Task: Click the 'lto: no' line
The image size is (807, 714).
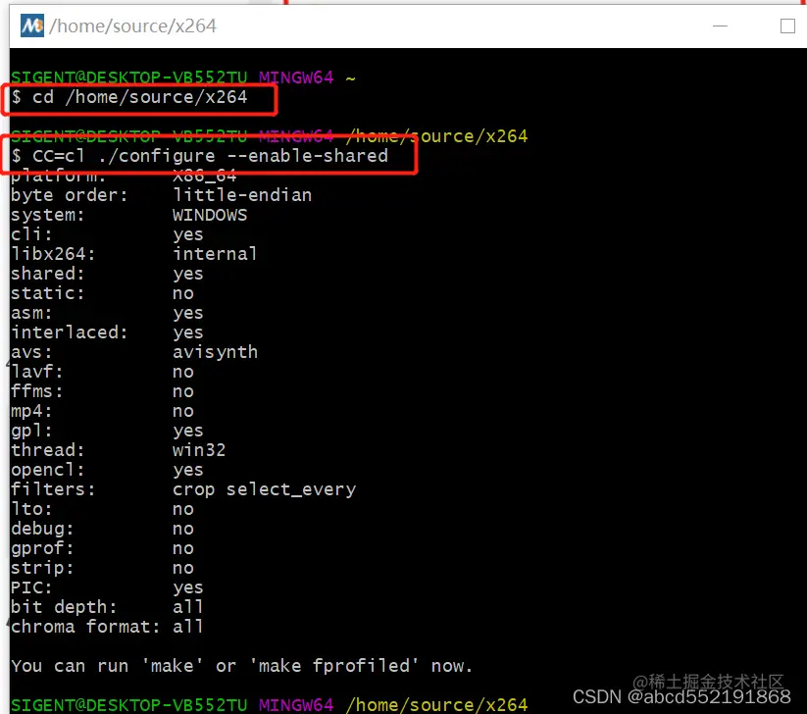Action: point(102,509)
